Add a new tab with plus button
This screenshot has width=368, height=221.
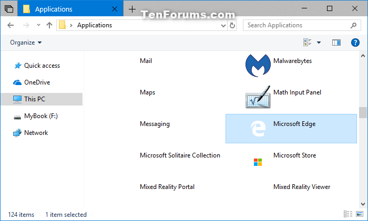(132, 9)
